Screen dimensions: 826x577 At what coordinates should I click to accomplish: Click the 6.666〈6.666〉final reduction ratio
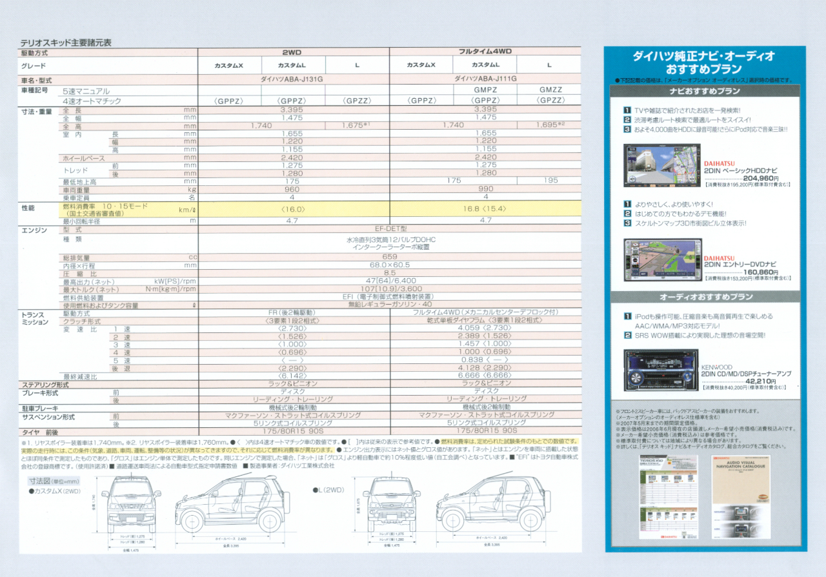(x=485, y=376)
